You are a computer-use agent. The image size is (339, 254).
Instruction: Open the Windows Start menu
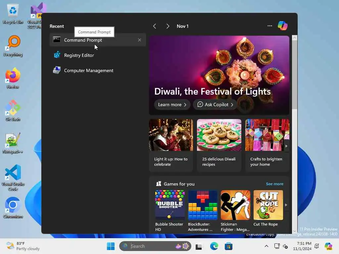click(111, 246)
